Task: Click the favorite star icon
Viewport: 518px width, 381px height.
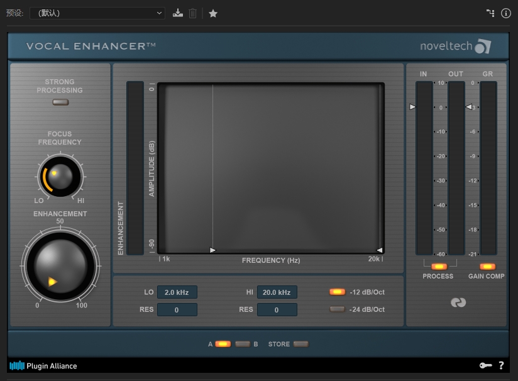Action: (213, 13)
